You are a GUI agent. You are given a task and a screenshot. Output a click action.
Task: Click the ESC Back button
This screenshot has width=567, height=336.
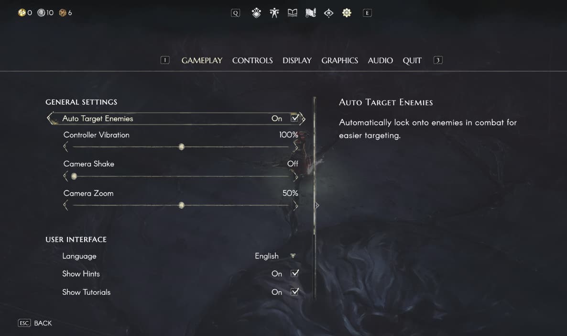point(35,323)
